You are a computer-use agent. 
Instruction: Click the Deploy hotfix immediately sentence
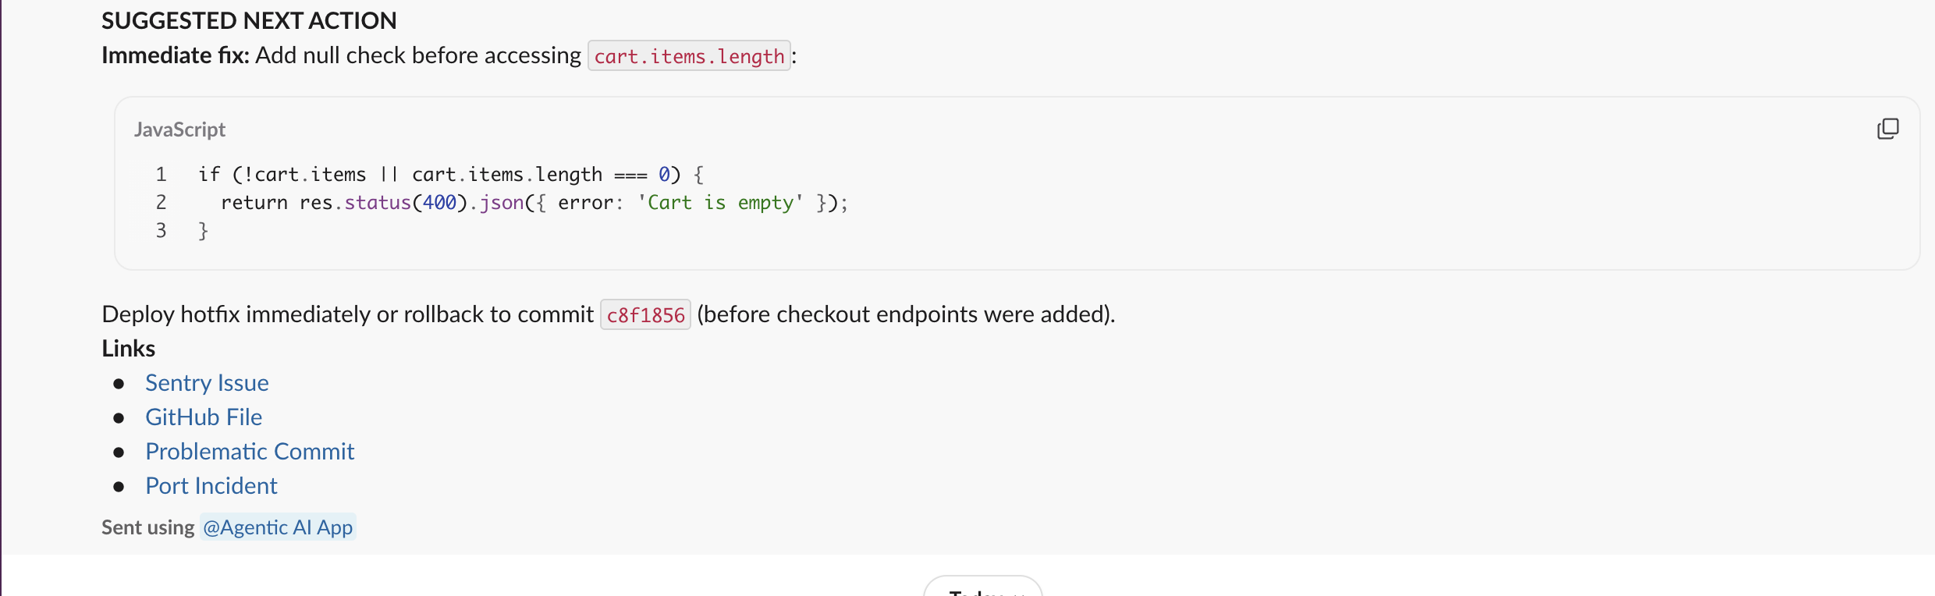click(x=347, y=314)
